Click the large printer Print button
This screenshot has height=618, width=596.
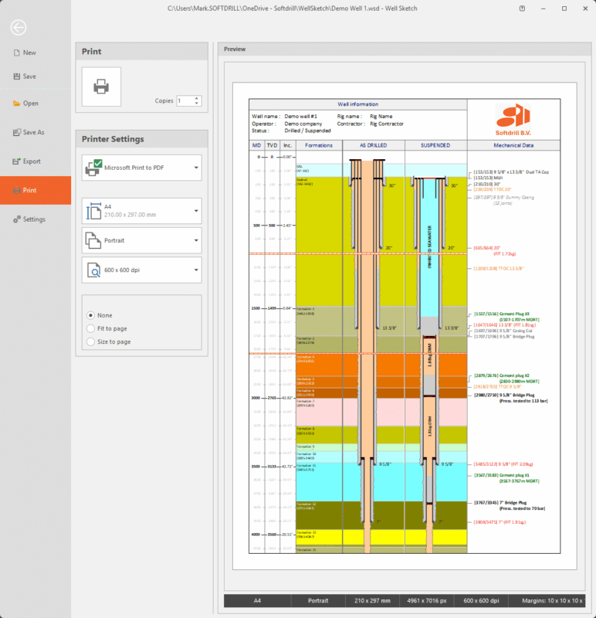[101, 87]
